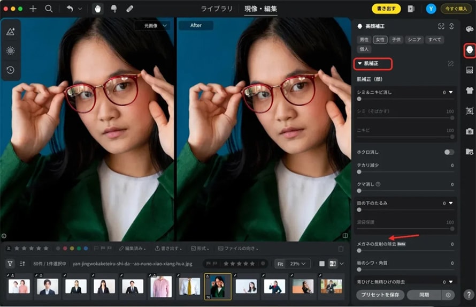The image size is (476, 307).
Task: Click the filter funnel icon
Action: tap(10, 264)
